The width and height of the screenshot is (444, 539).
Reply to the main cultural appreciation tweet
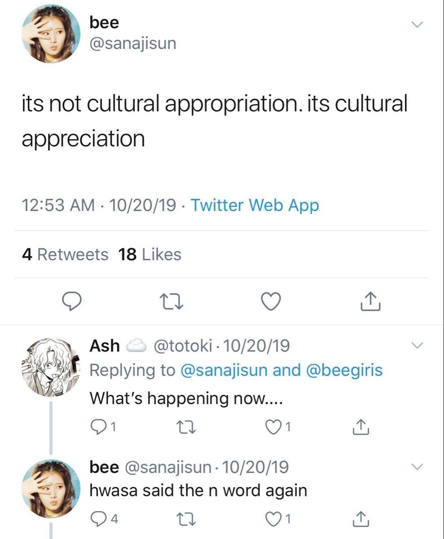71,301
